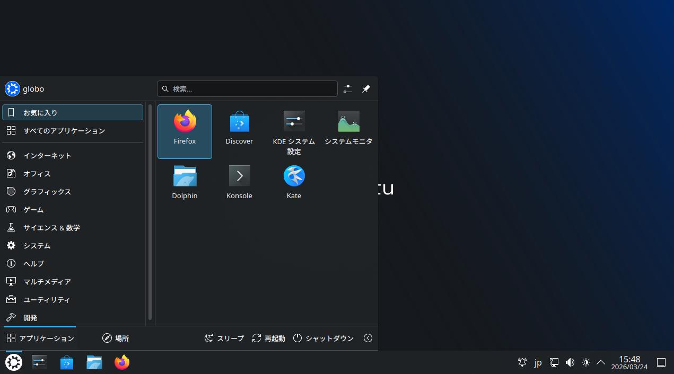Open the jp keyboard layout indicator
Image resolution: width=674 pixels, height=374 pixels.
click(x=538, y=362)
